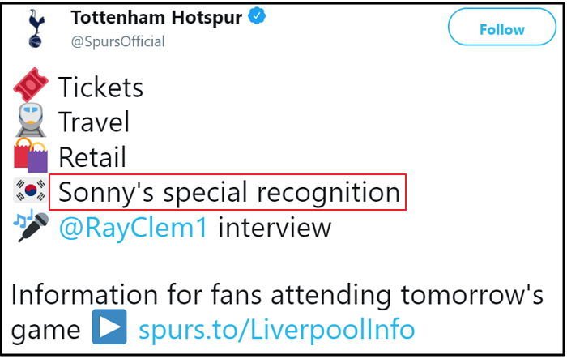
Task: Open the @SpursOfficial handle
Action: [118, 41]
